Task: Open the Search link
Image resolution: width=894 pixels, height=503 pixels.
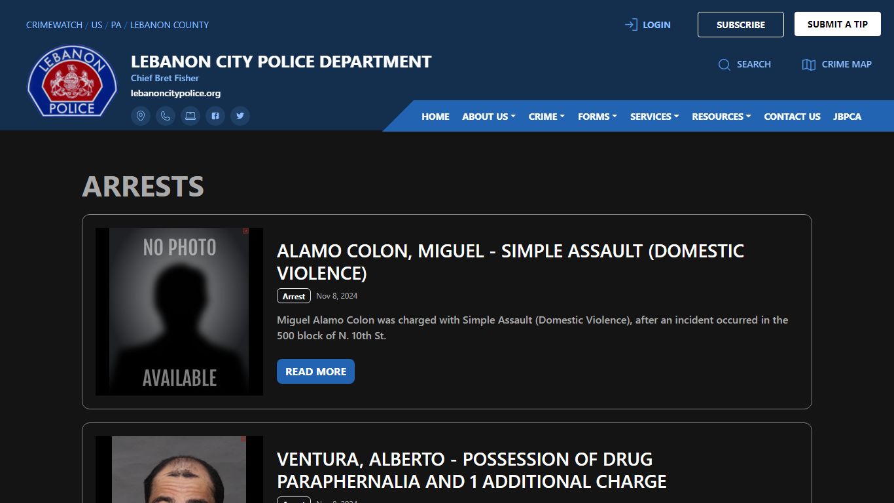Action: coord(754,64)
